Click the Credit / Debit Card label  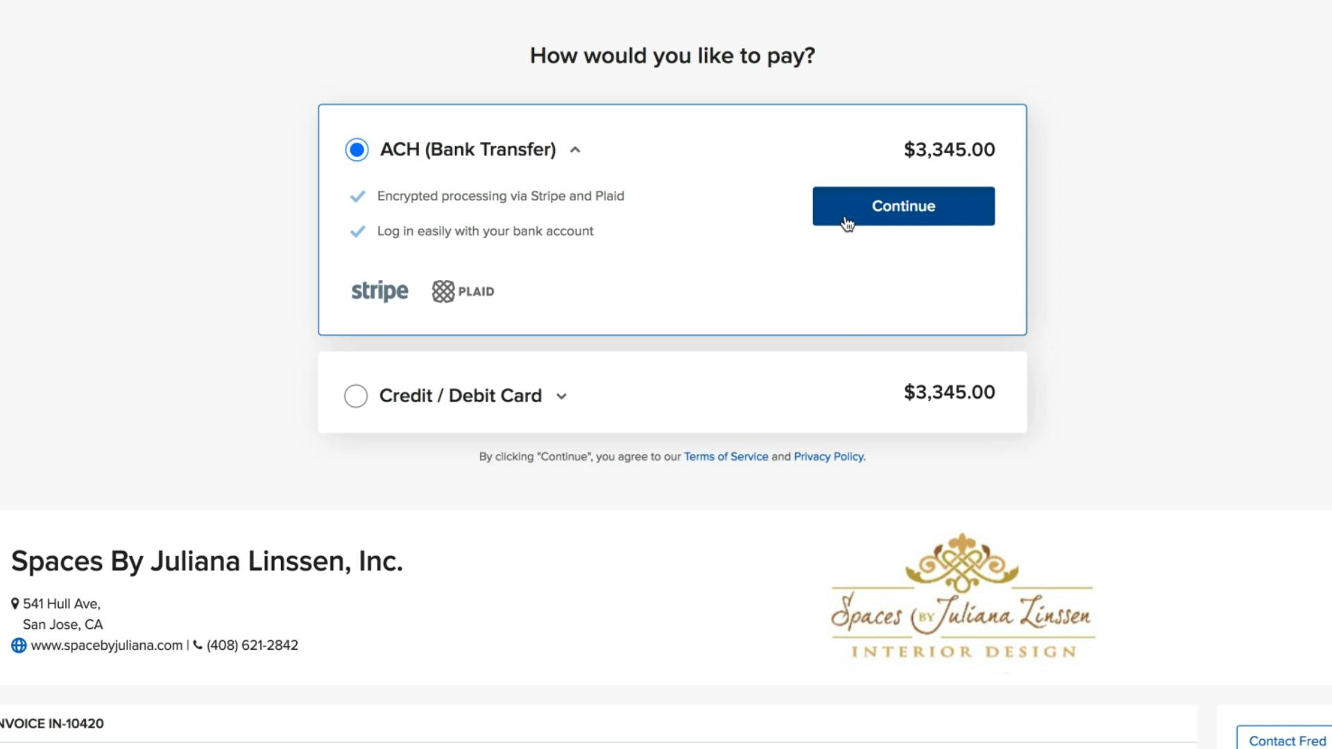pos(461,396)
